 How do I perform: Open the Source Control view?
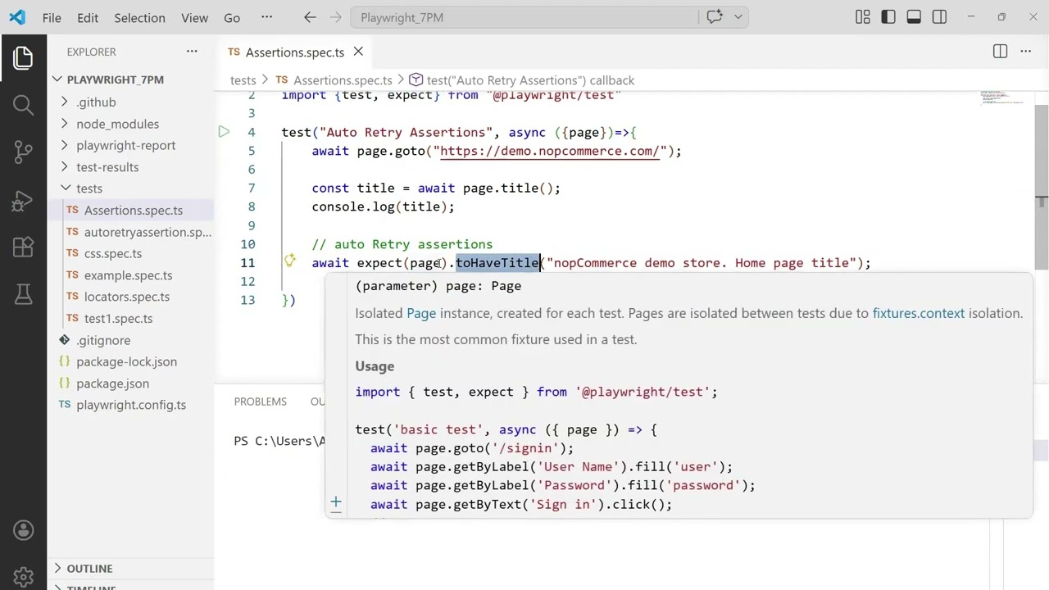pyautogui.click(x=23, y=152)
